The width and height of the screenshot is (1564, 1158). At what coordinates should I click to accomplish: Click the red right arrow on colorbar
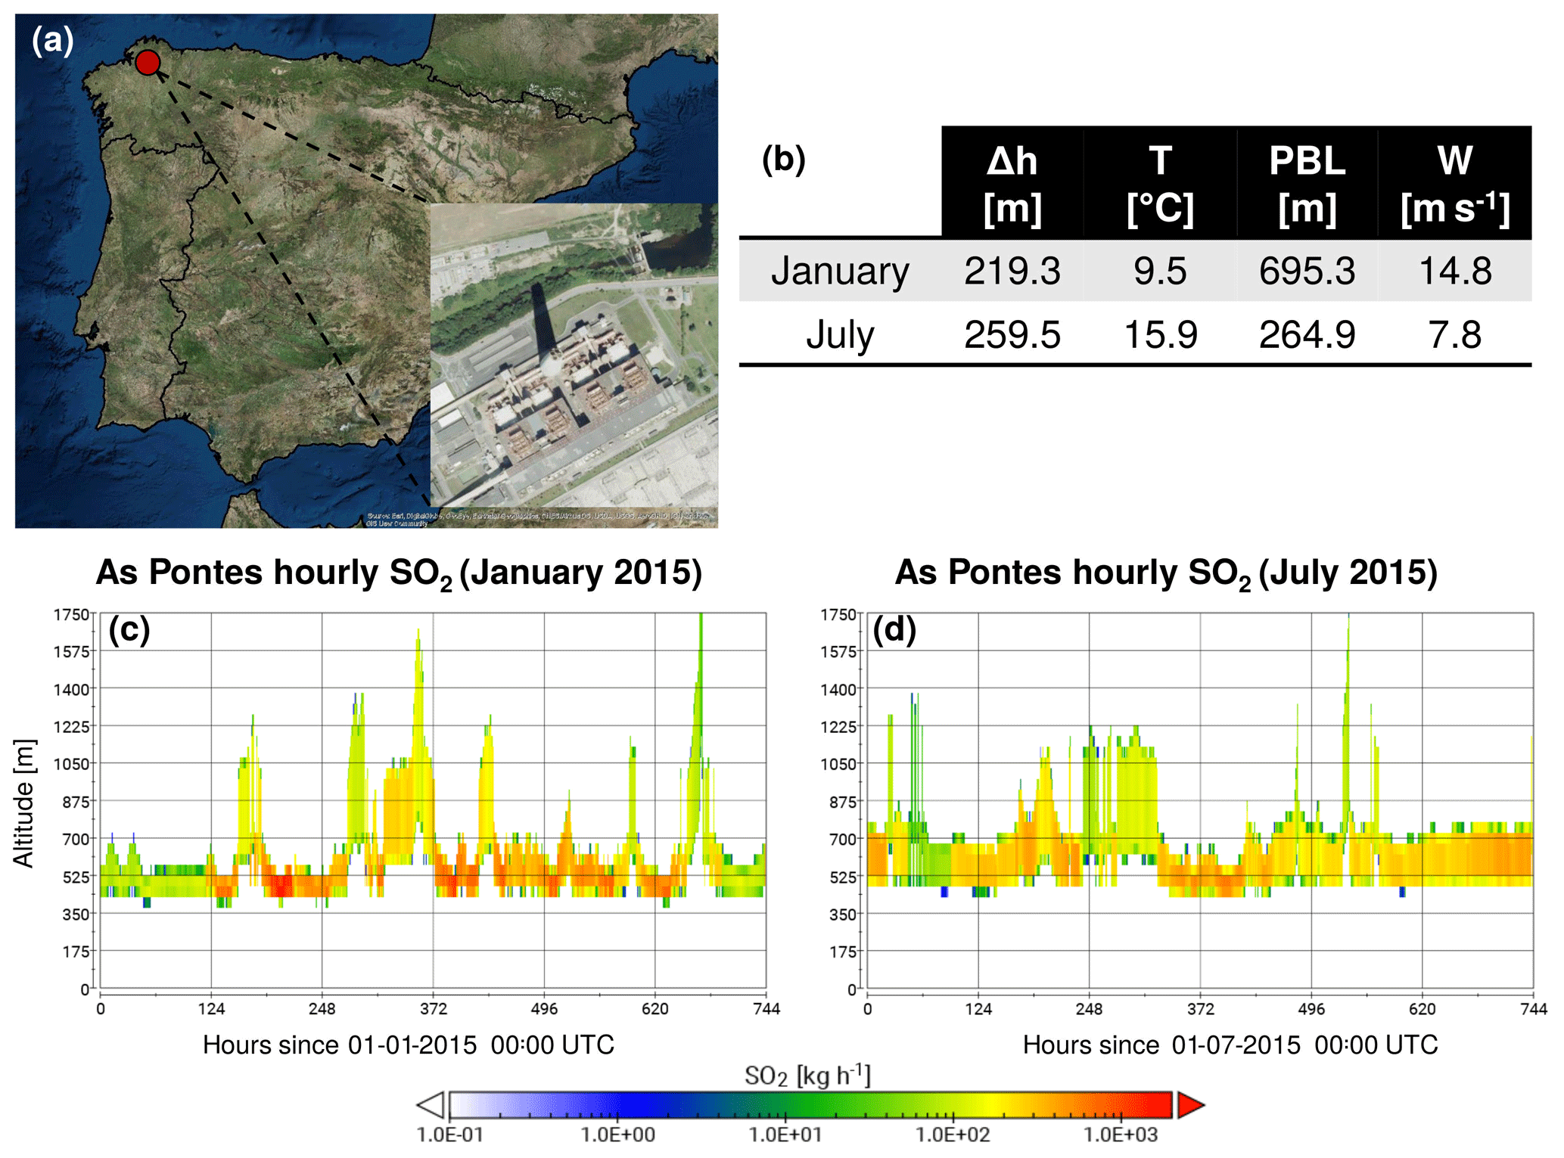[x=1189, y=1104]
